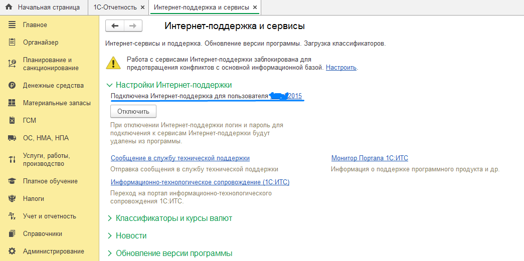Screen dimensions: 524x261
Task: Click the Налоги emblem icon
Action: click(12, 198)
